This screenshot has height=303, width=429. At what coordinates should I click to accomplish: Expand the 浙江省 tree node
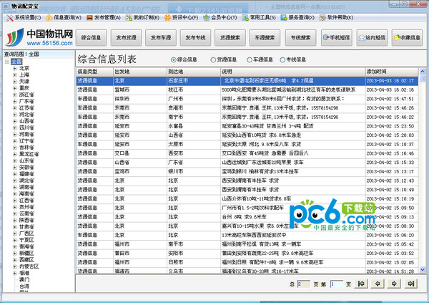click(x=15, y=94)
